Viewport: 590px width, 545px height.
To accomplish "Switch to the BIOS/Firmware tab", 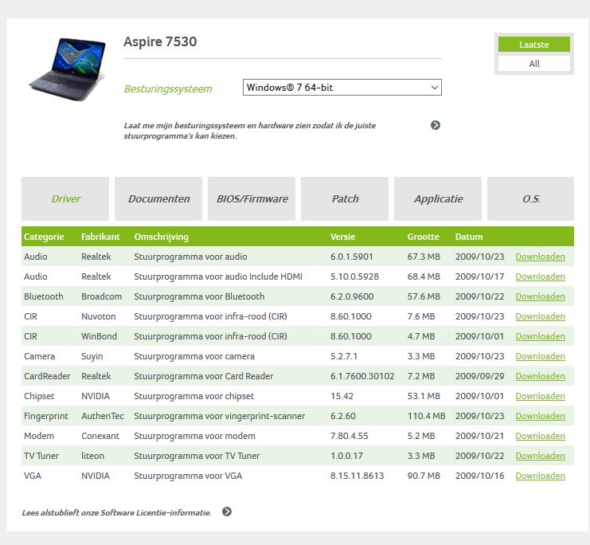I will (x=252, y=199).
